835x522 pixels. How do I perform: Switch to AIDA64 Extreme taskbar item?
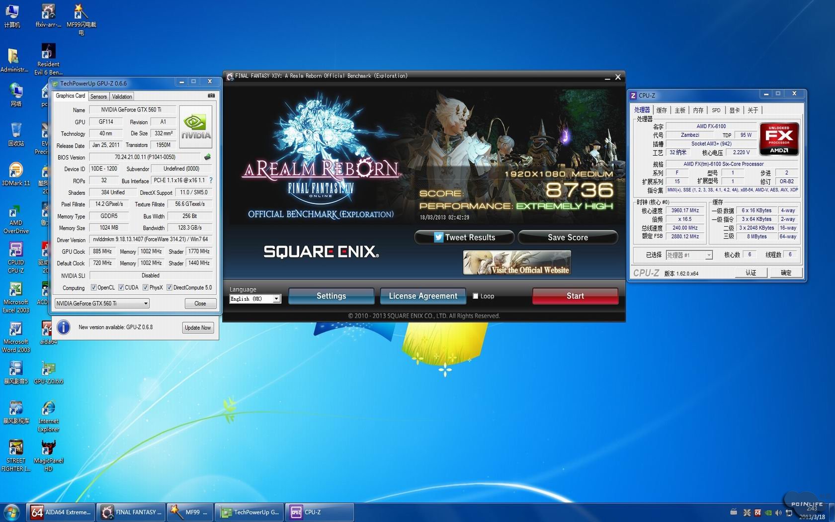click(x=61, y=512)
